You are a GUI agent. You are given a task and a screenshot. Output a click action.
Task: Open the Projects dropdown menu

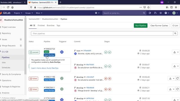18,13
